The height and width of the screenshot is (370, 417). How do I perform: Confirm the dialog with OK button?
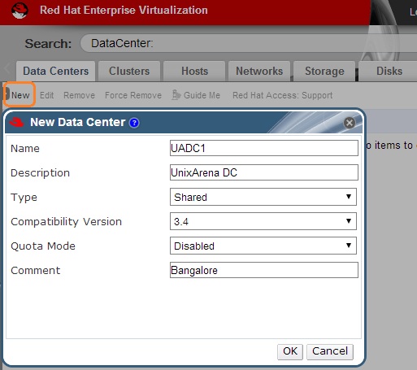(x=290, y=352)
